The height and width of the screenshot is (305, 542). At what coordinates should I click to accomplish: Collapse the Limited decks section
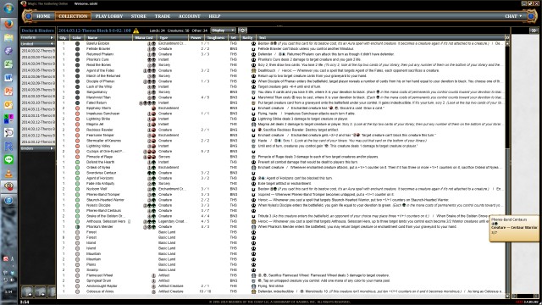point(37,44)
